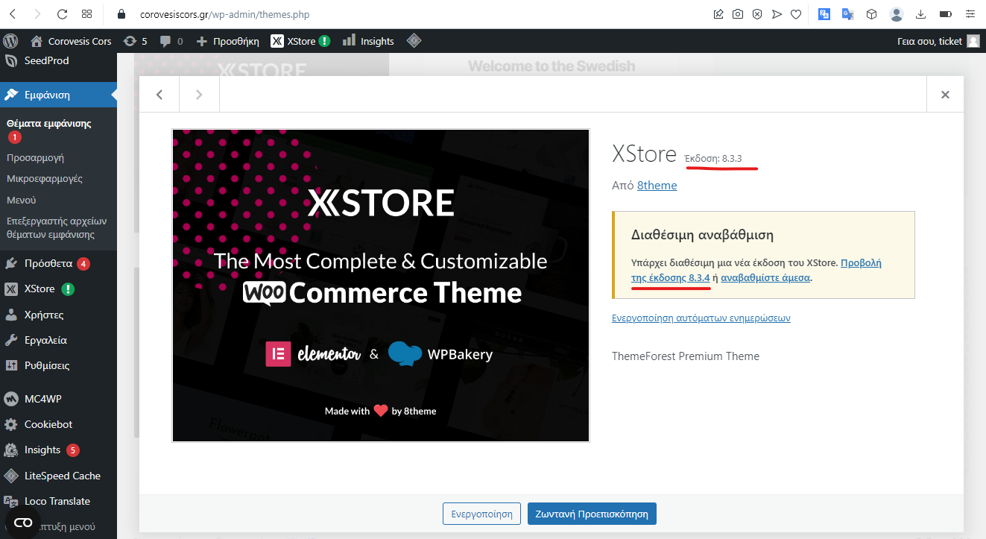The width and height of the screenshot is (986, 539).
Task: Show previous theme with left chevron
Action: click(159, 95)
